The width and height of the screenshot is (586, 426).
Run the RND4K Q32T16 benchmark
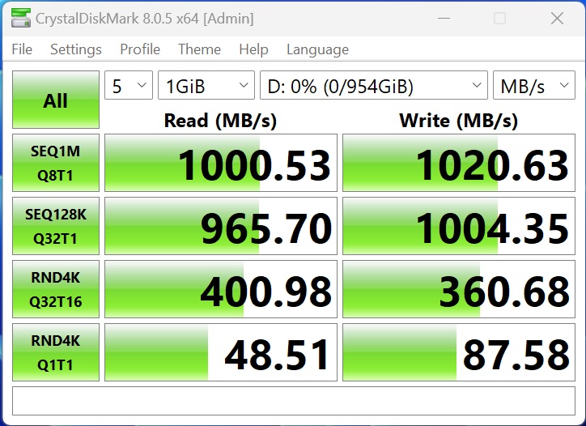pyautogui.click(x=56, y=289)
